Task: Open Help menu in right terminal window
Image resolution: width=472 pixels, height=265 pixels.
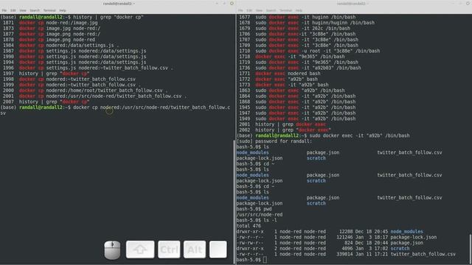Action: [x=299, y=10]
